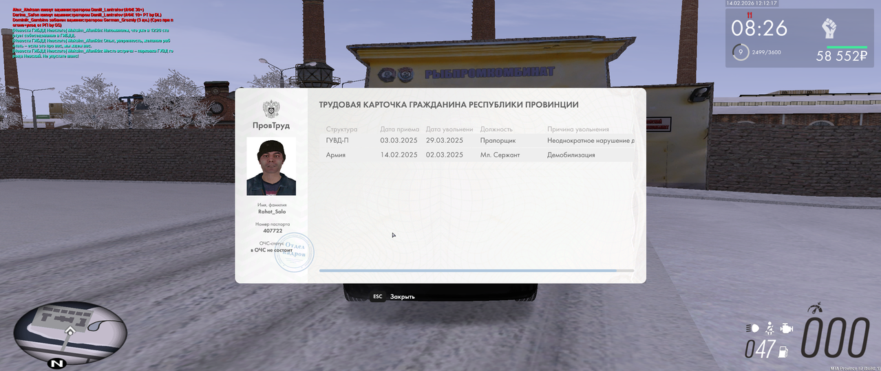881x371 pixels.
Task: Click the Закрыть label
Action: coord(403,297)
